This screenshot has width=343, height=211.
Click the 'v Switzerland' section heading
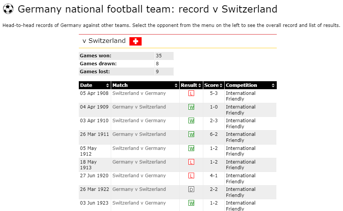(104, 41)
